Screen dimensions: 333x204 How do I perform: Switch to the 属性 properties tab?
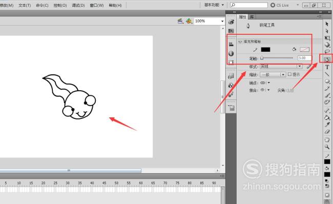[242, 17]
